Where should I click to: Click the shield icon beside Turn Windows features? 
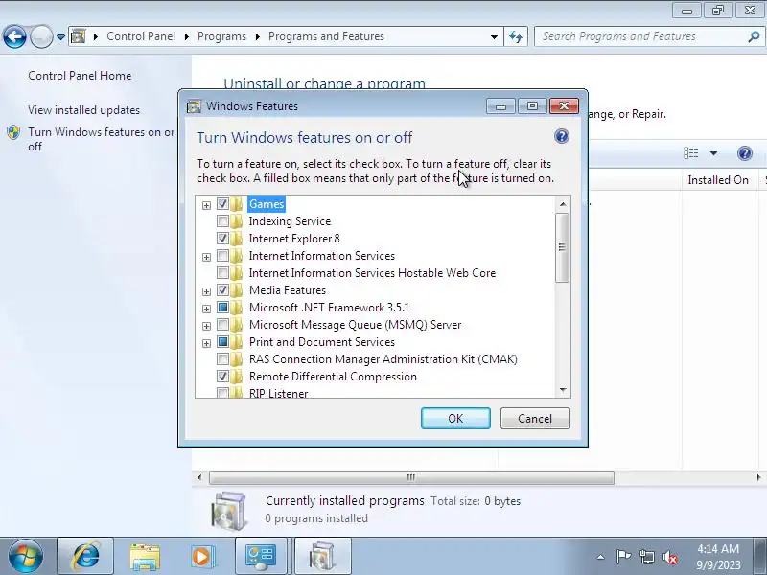point(13,132)
